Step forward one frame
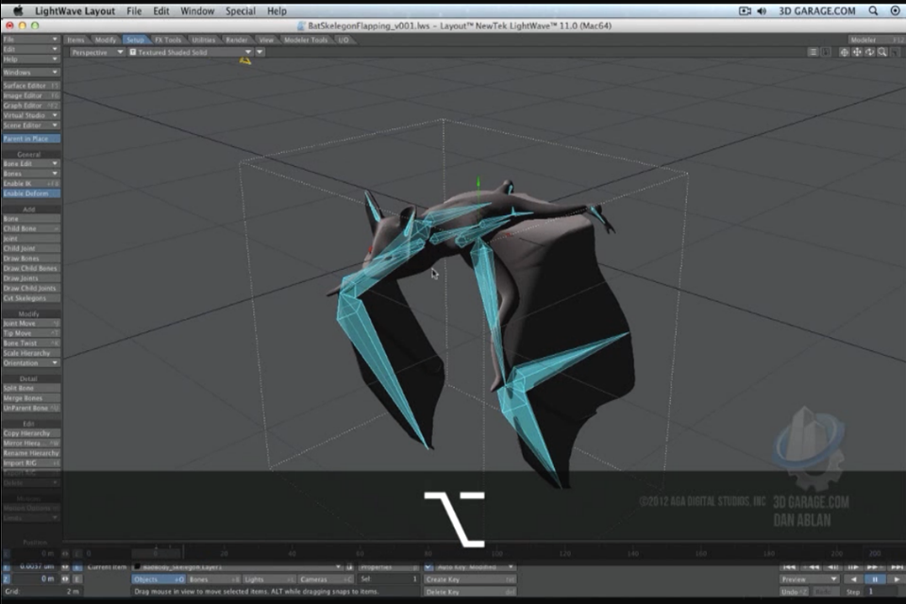The image size is (906, 604). pyautogui.click(x=853, y=567)
